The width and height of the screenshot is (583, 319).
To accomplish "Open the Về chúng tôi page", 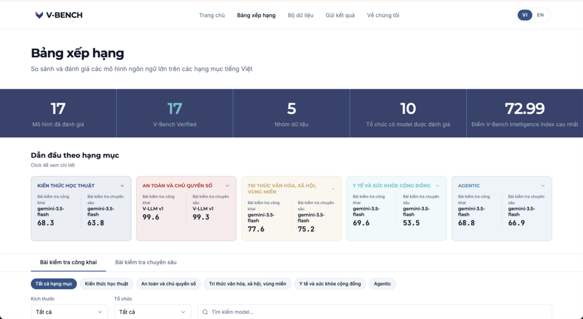I will [383, 15].
